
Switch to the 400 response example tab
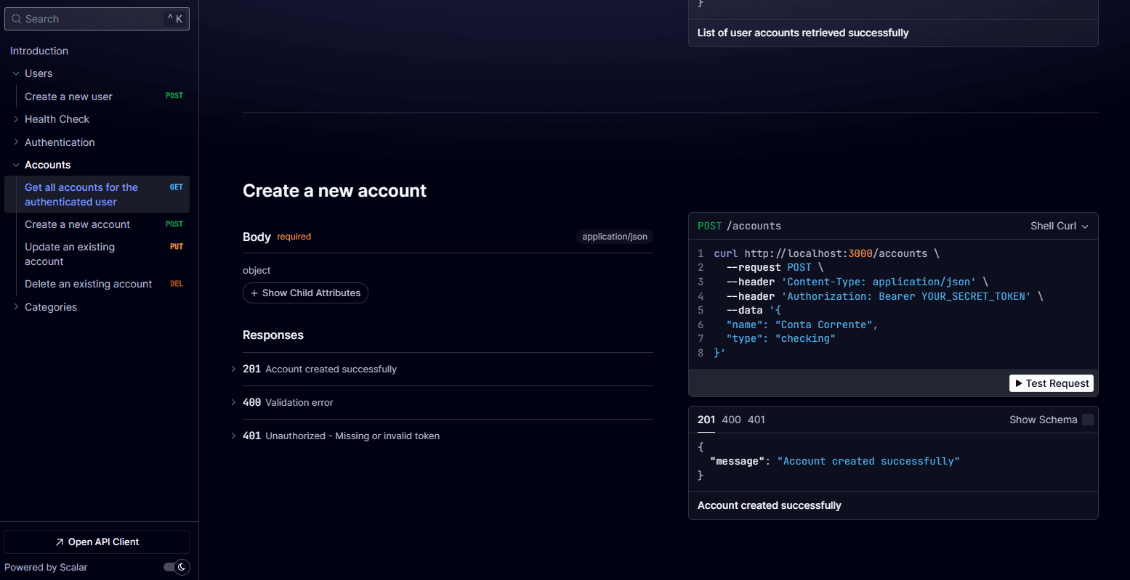click(x=731, y=420)
